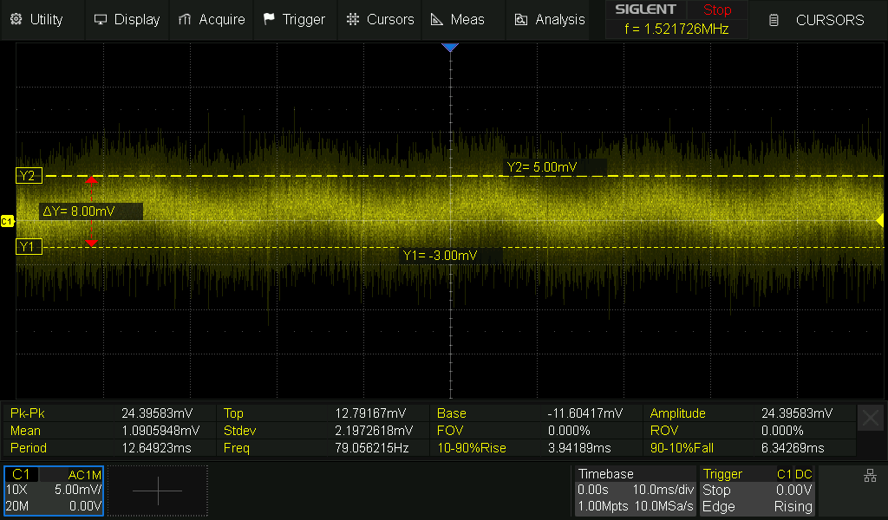888x520 pixels.
Task: Click the plus box to add channel
Action: [158, 491]
